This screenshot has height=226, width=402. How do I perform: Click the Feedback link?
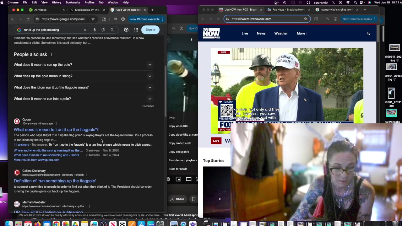(x=148, y=106)
